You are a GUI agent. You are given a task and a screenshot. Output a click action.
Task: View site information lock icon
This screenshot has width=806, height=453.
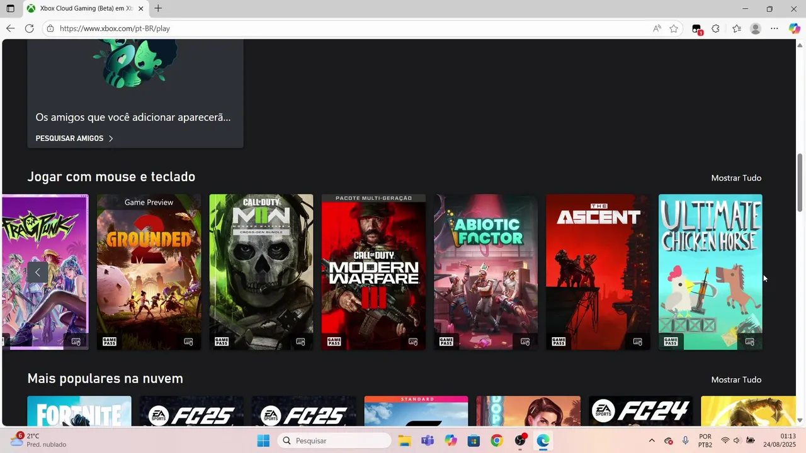pyautogui.click(x=51, y=28)
